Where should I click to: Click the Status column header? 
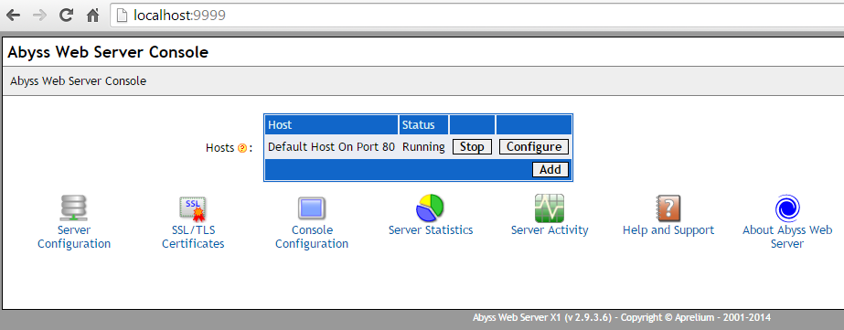pos(423,125)
